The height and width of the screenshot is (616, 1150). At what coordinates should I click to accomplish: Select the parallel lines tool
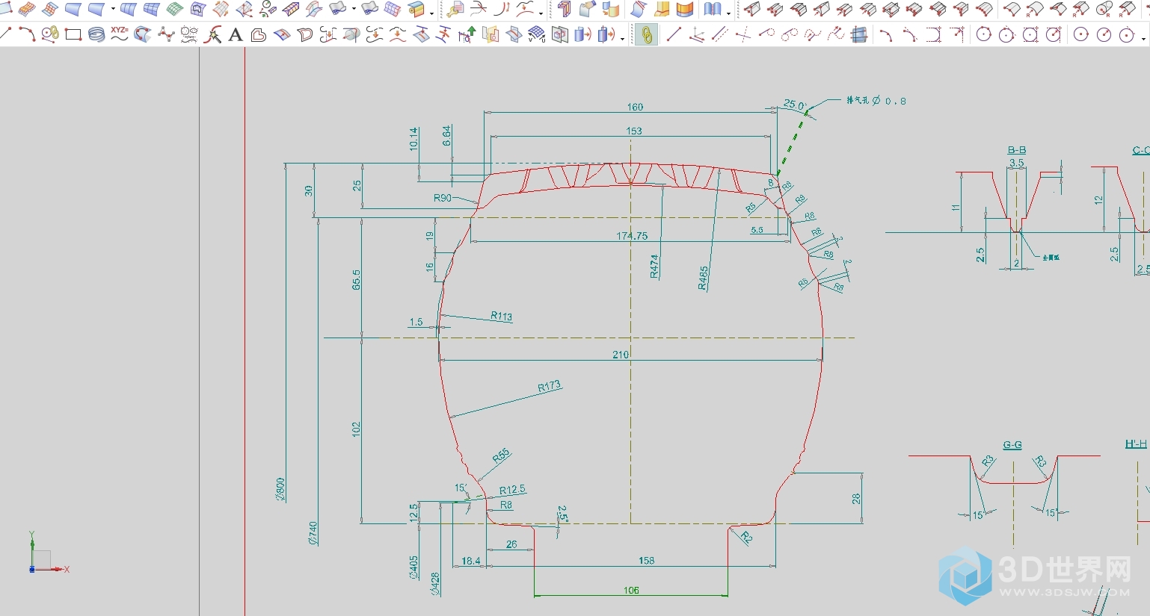point(720,34)
